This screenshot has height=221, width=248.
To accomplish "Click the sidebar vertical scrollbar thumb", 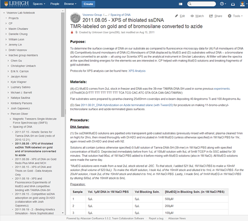I will tap(63, 65).
